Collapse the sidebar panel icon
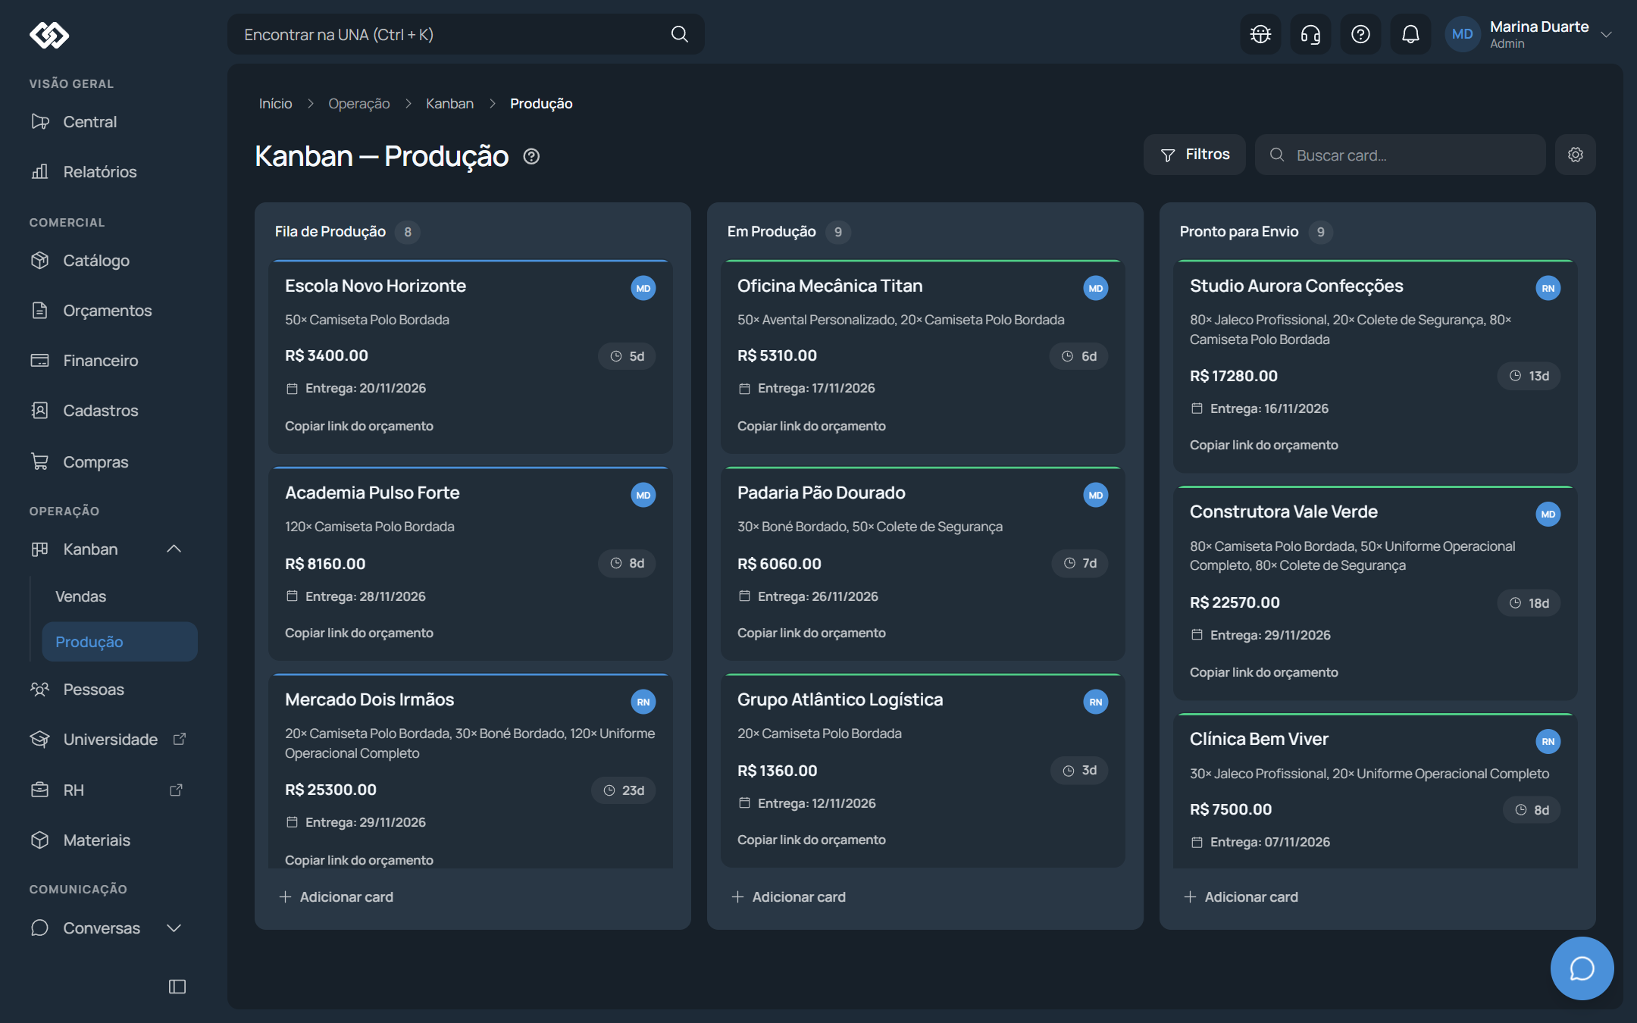1637x1023 pixels. pos(177,986)
